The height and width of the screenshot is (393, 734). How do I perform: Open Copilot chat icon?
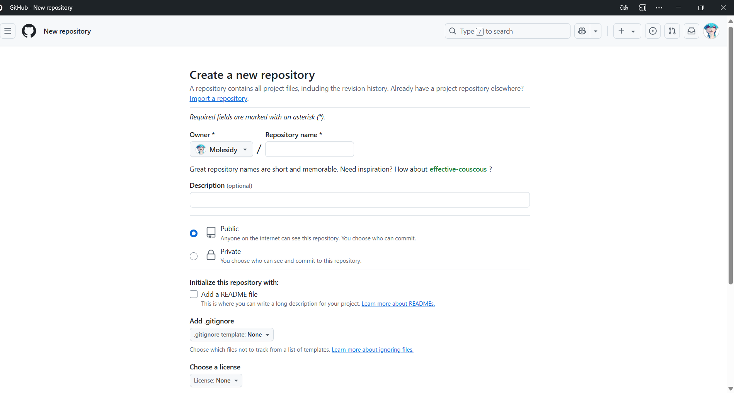pos(582,31)
